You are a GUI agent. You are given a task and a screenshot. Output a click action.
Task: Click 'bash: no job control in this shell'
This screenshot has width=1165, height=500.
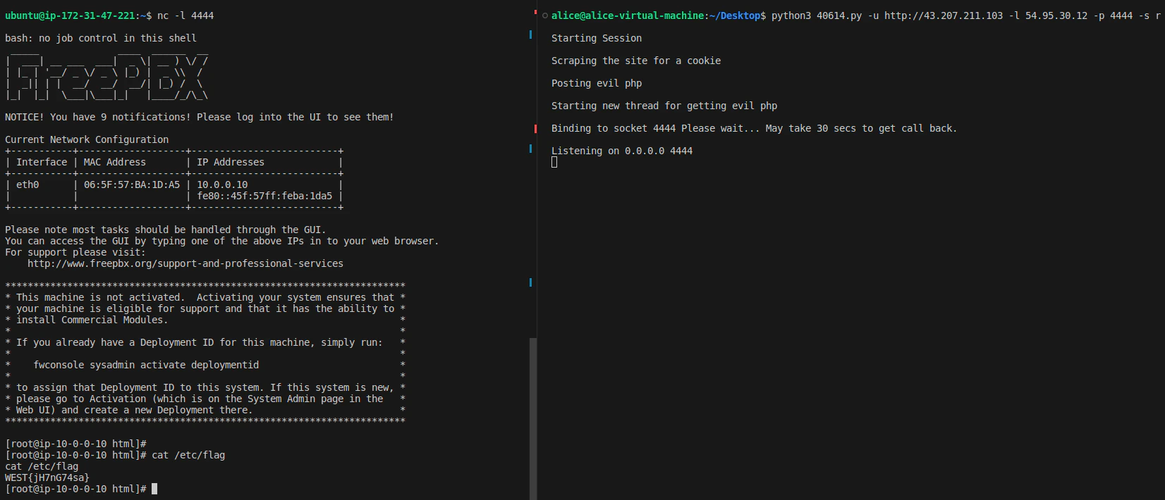pos(101,38)
